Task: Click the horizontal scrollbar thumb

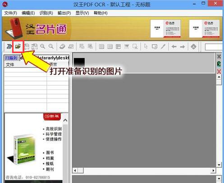Action: pyautogui.click(x=81, y=170)
